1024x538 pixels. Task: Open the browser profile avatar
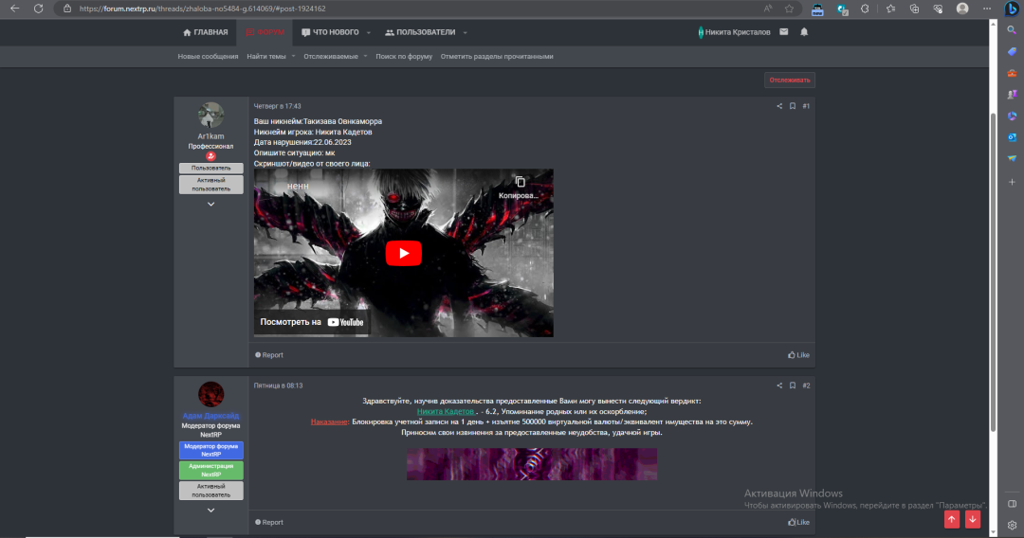(x=962, y=9)
